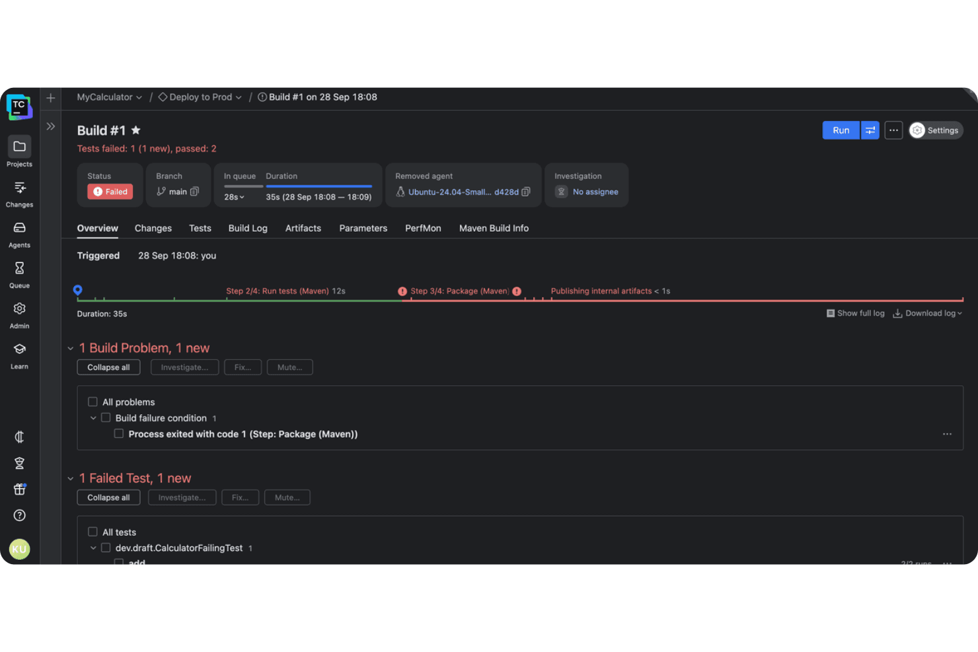This screenshot has height=652, width=978.
Task: Copy the Ubuntu agent name
Action: [x=526, y=192]
